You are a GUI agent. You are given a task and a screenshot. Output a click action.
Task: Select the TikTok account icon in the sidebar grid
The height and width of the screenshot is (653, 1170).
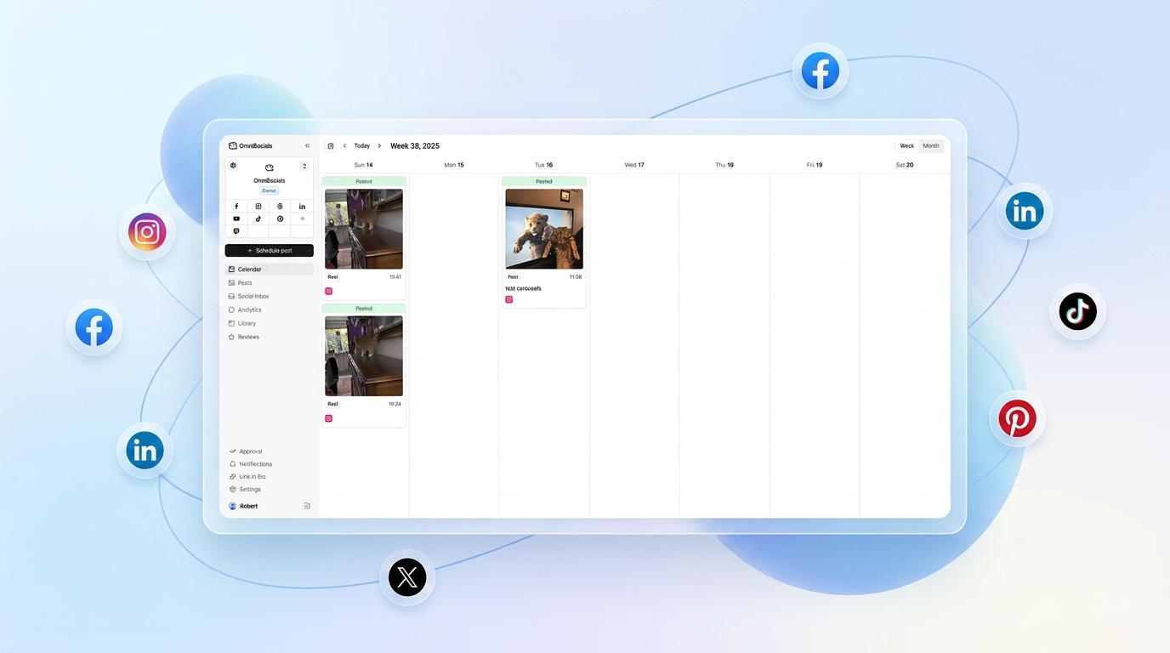[x=258, y=219]
